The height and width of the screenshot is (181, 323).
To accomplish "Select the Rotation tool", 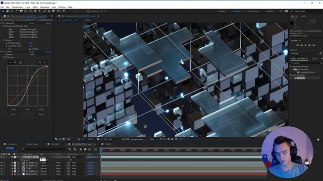I will 17,11.
